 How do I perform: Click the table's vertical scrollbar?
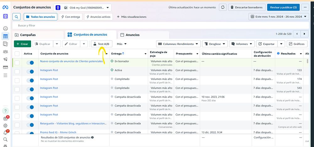[307, 61]
